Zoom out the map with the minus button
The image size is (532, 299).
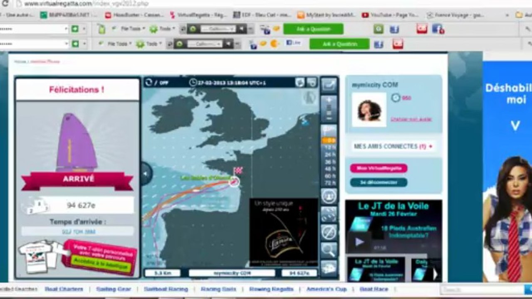click(329, 118)
